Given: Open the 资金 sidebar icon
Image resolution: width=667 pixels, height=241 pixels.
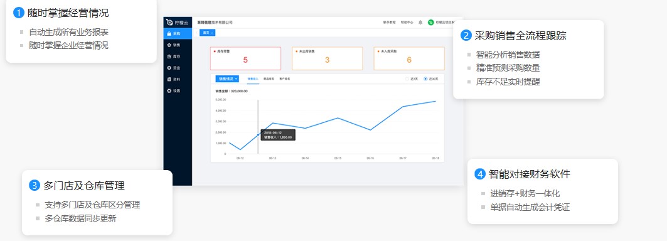Looking at the screenshot, I should click(x=169, y=68).
